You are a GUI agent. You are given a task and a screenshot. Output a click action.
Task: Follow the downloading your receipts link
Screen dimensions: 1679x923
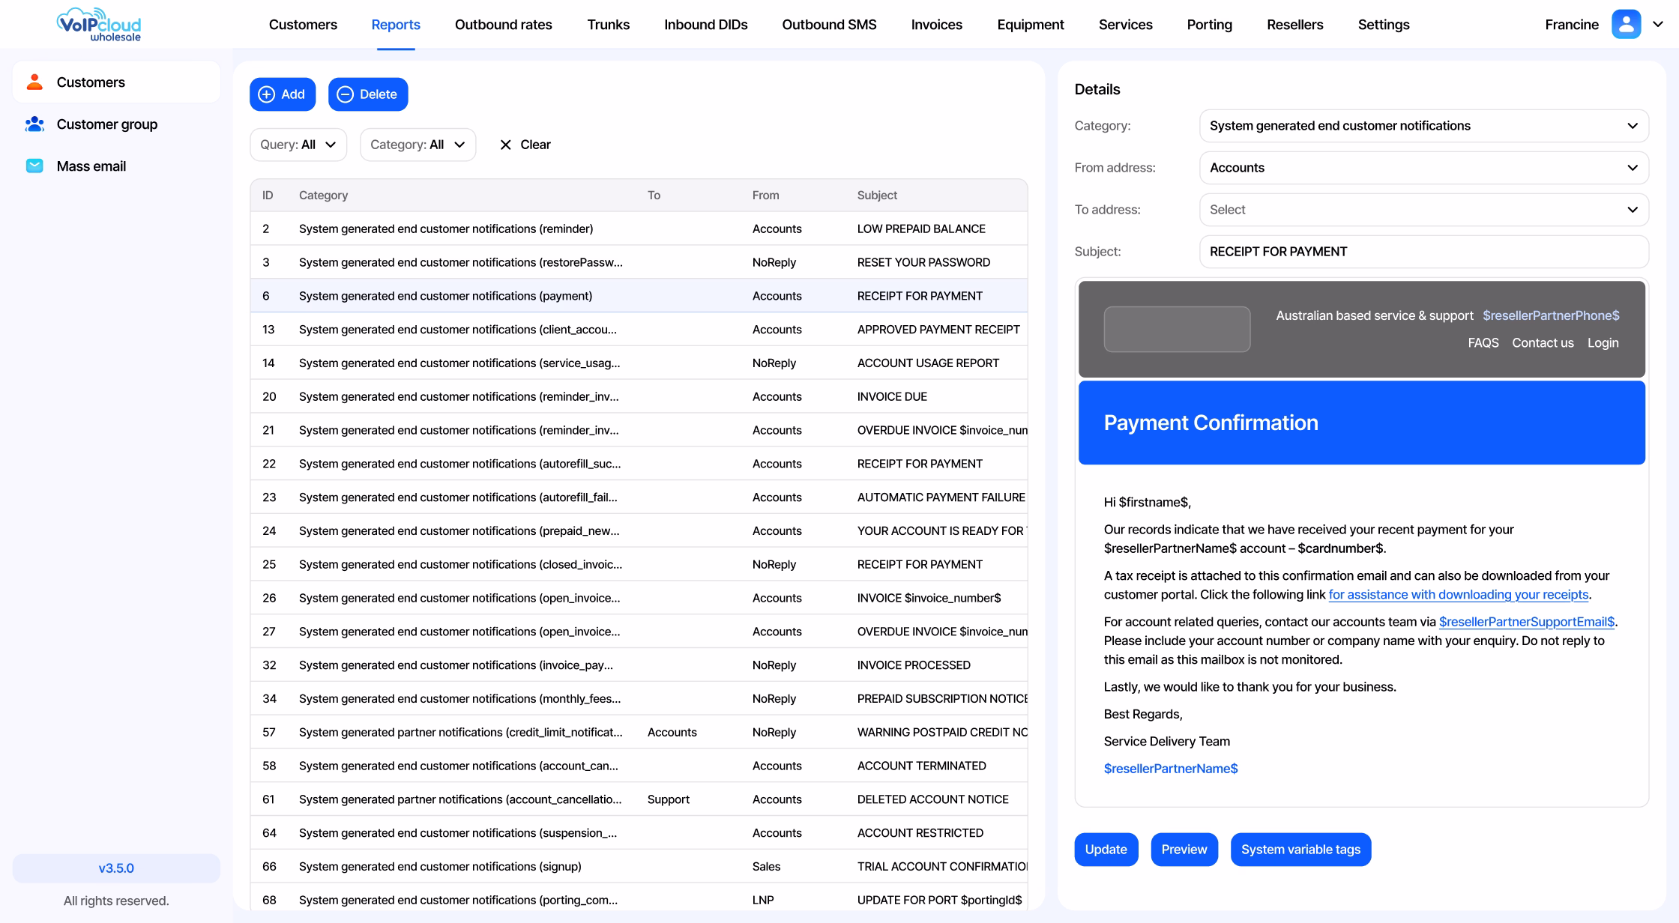tap(1459, 595)
